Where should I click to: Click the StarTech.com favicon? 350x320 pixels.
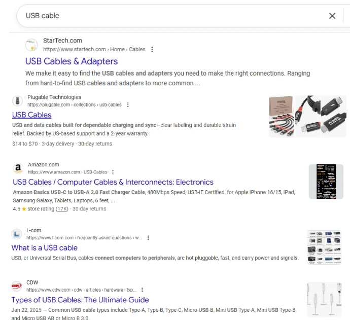point(31,45)
